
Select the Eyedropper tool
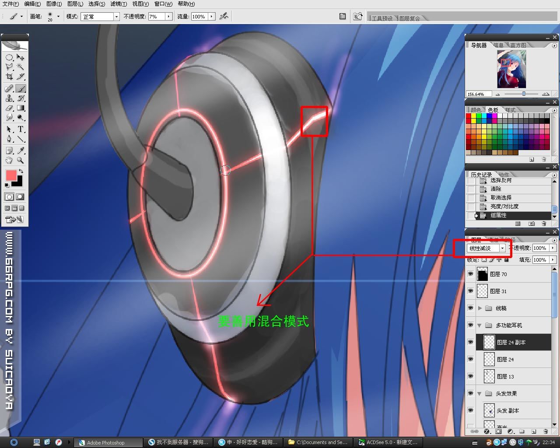(21, 151)
